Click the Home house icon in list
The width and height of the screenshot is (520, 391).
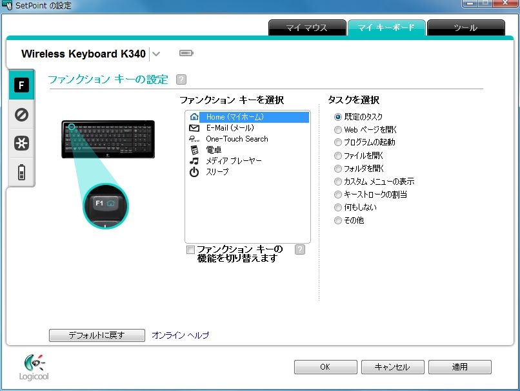[x=194, y=117]
